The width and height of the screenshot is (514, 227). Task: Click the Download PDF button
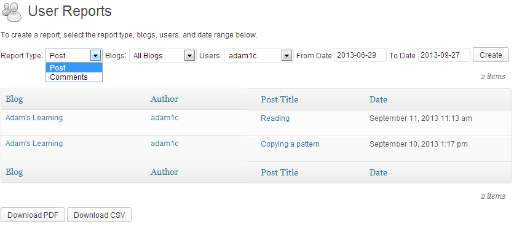click(x=33, y=215)
